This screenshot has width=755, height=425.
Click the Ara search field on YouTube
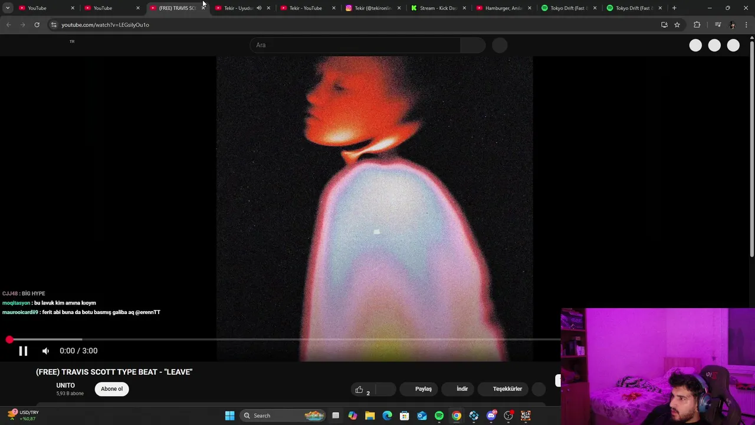click(x=356, y=45)
